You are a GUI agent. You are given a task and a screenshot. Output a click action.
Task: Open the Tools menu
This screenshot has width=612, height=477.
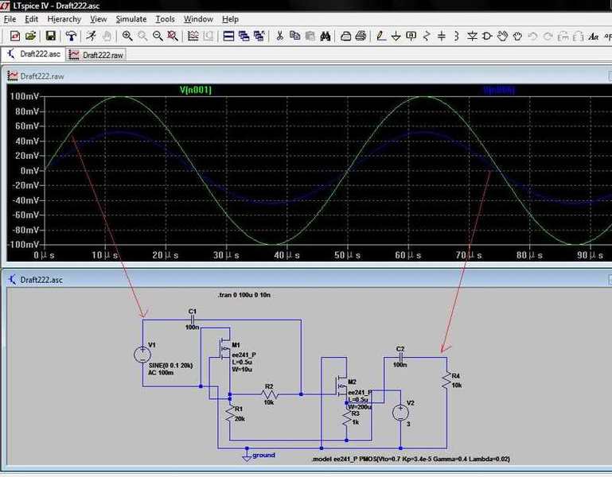pos(165,19)
